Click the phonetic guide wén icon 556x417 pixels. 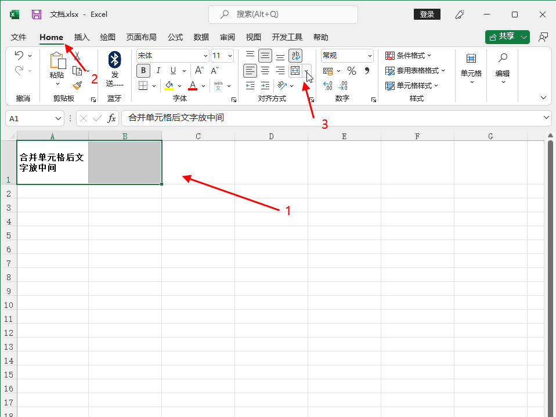(x=218, y=85)
